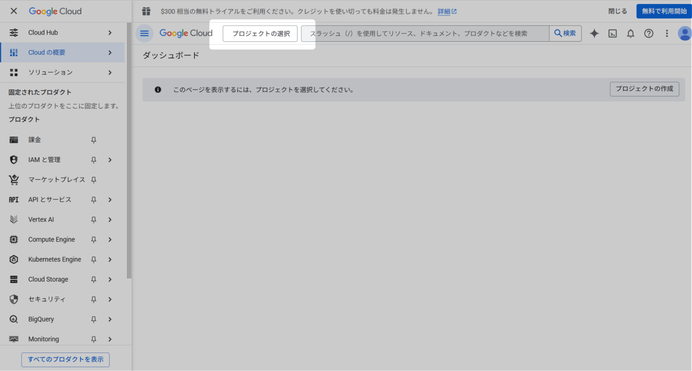
Task: Select ソリューション in the sidebar
Action: 50,72
